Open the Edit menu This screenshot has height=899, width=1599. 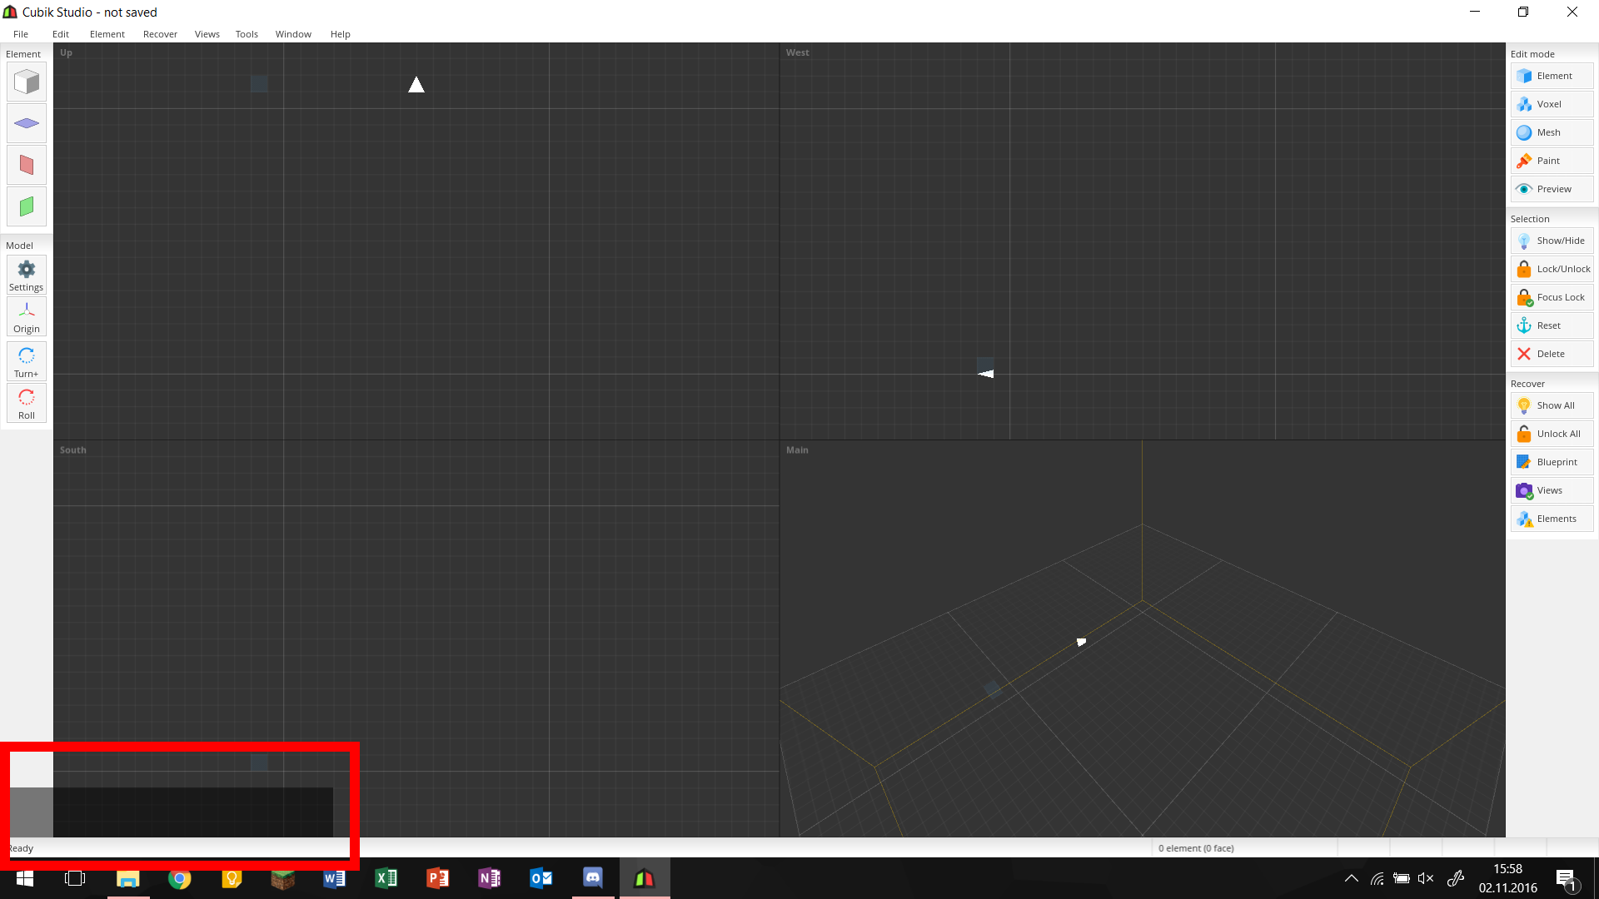61,34
